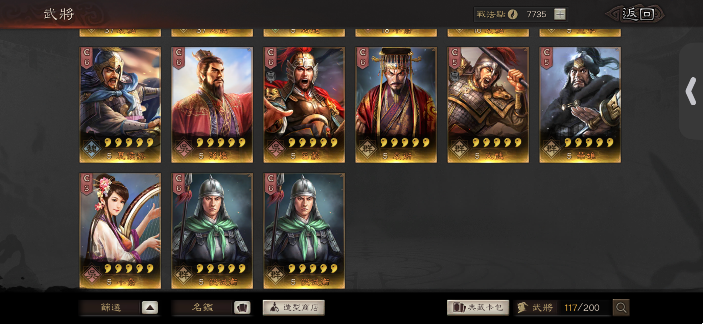Click the card icon next to 名鑑
Screen dimensions: 703x324
pyautogui.click(x=242, y=307)
